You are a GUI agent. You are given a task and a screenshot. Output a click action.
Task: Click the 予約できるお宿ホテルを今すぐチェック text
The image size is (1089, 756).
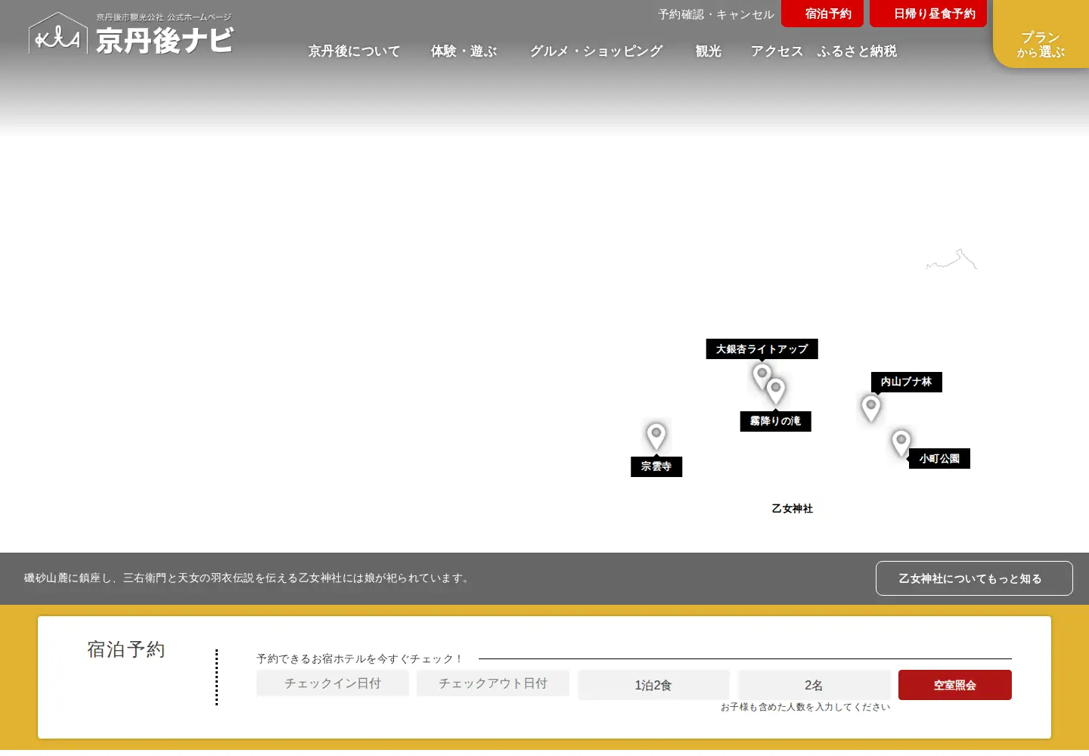point(359,659)
